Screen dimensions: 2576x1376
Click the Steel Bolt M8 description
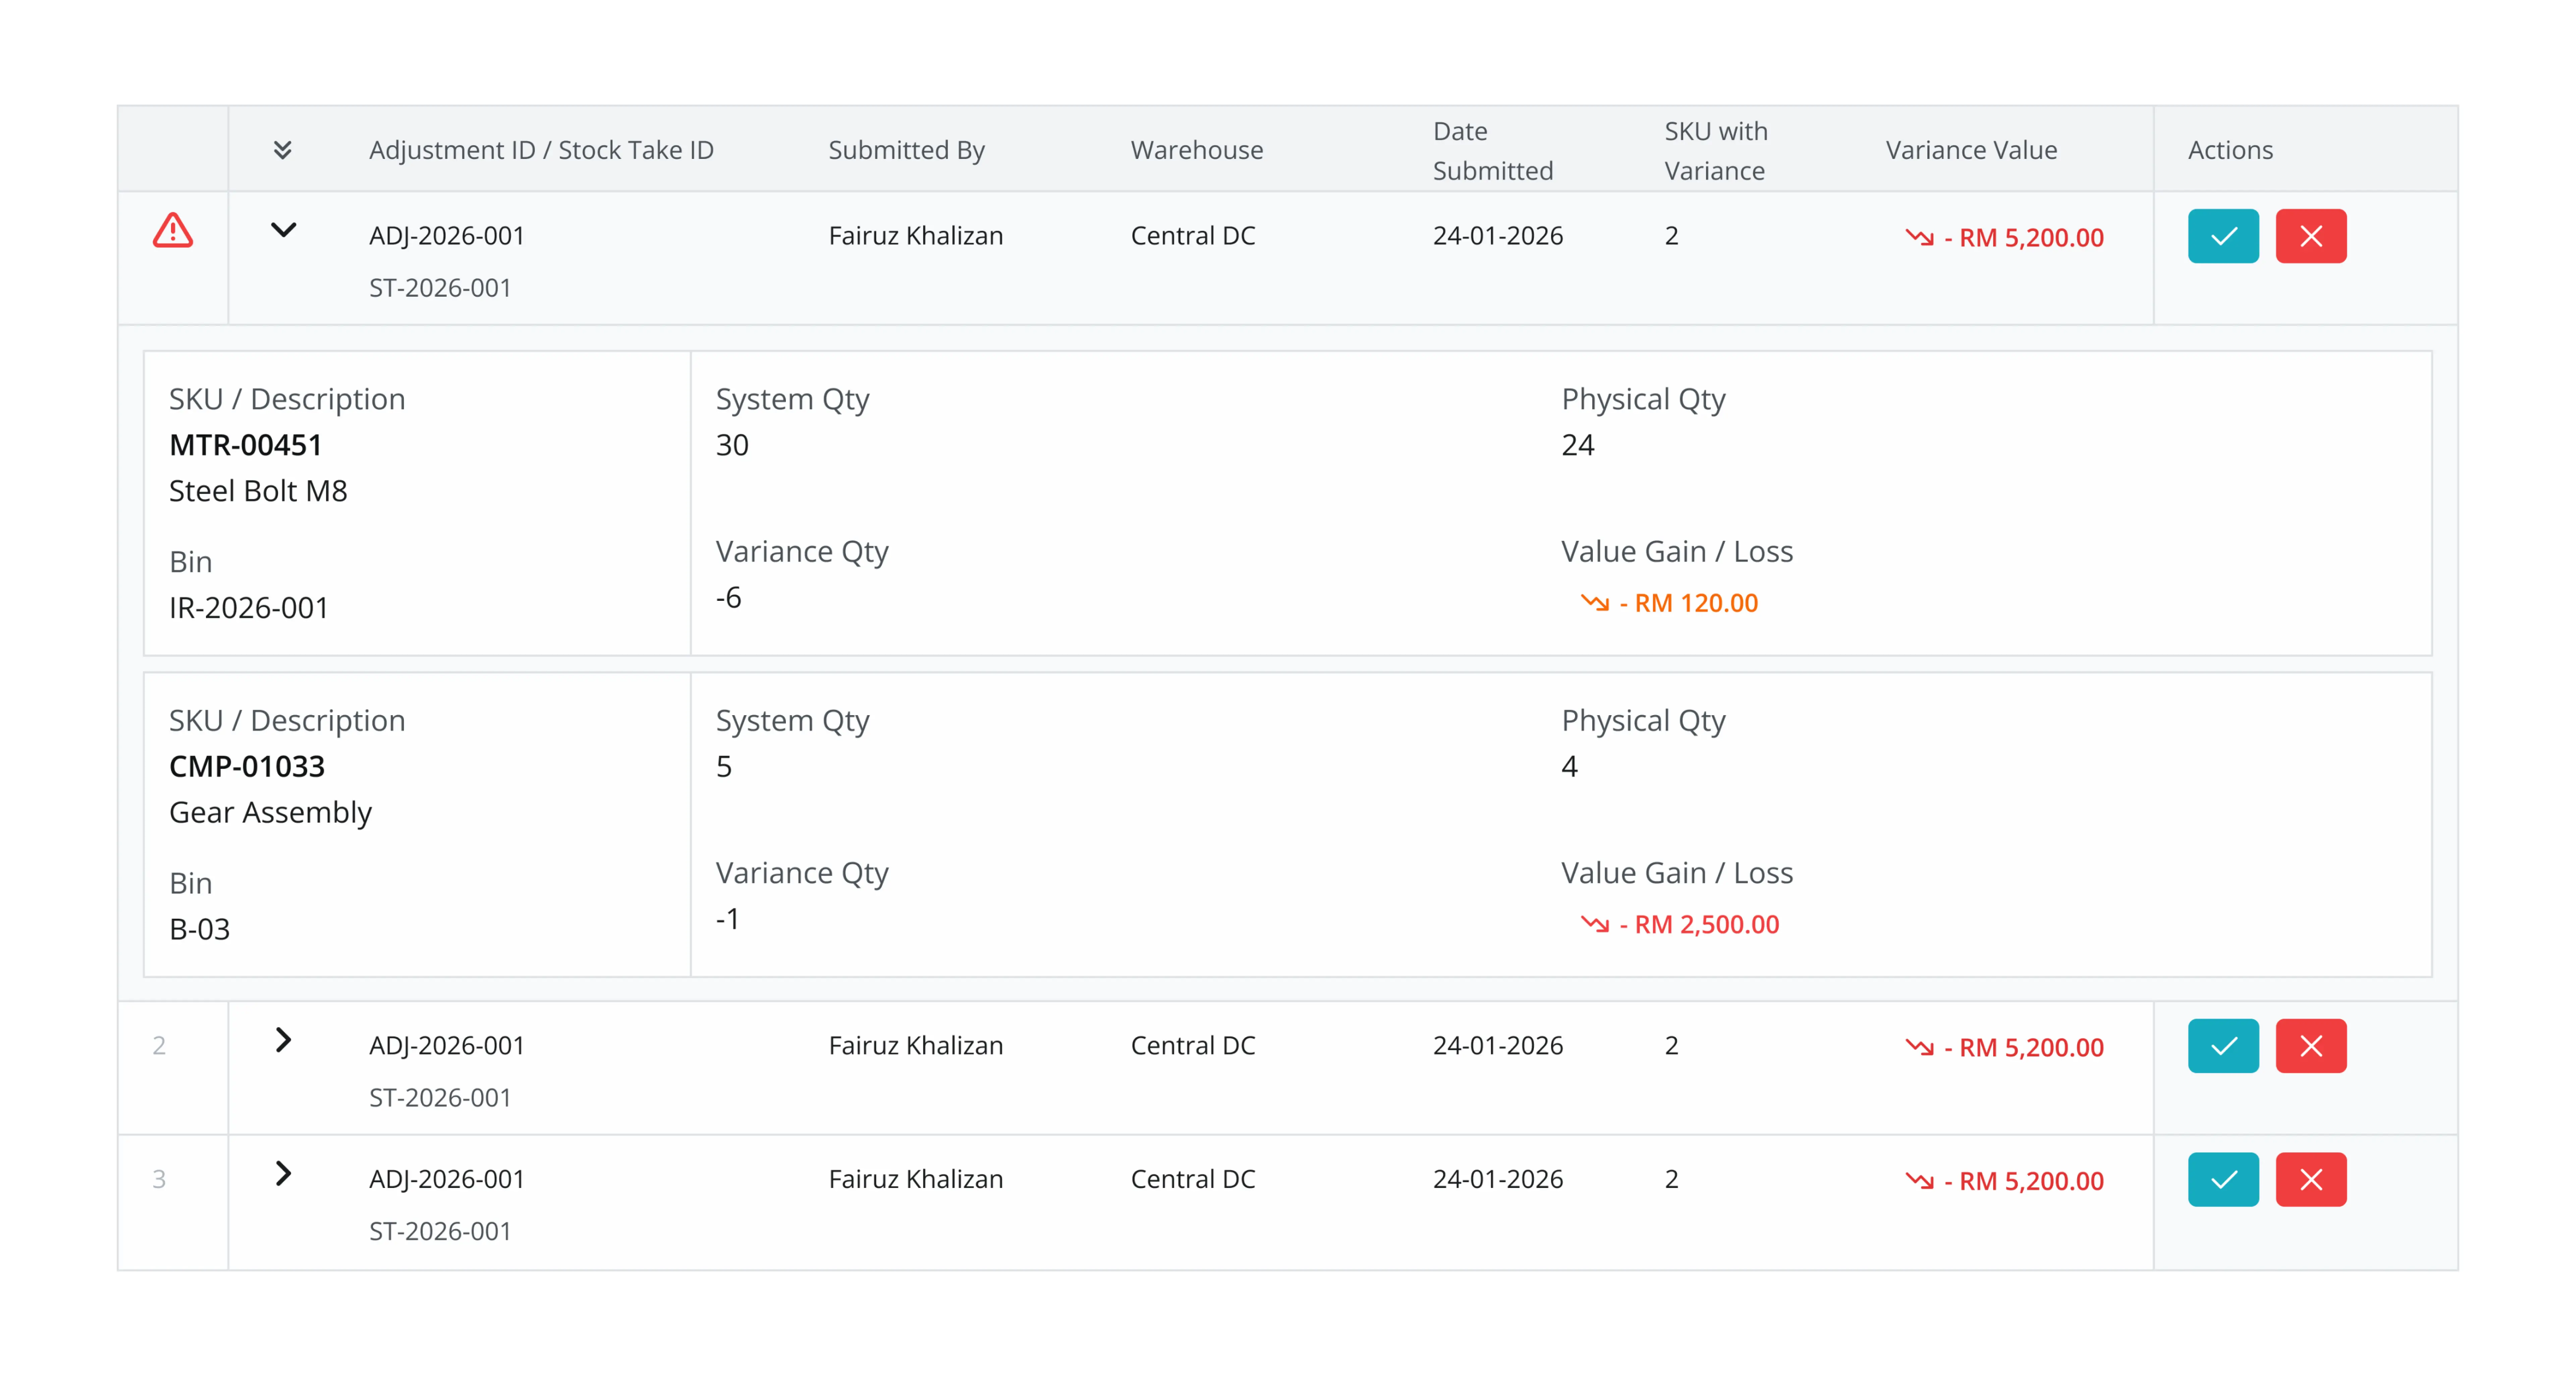point(258,491)
